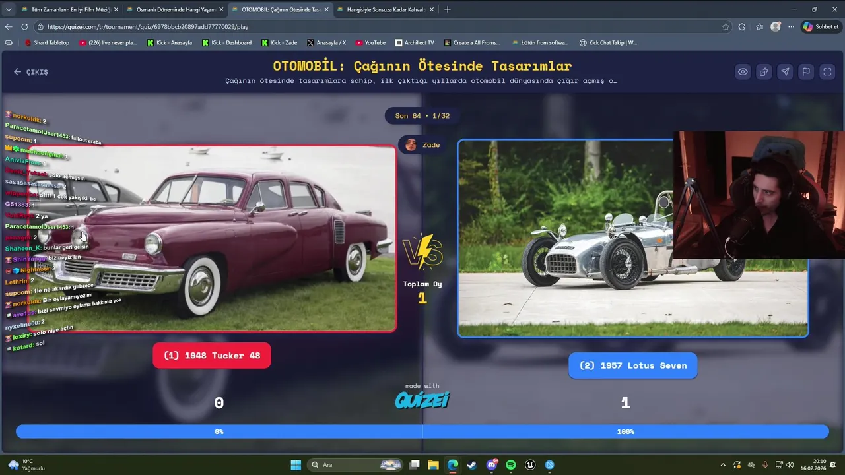Image resolution: width=845 pixels, height=475 pixels.
Task: Open bütün from softwa... bookmark
Action: tap(540, 42)
